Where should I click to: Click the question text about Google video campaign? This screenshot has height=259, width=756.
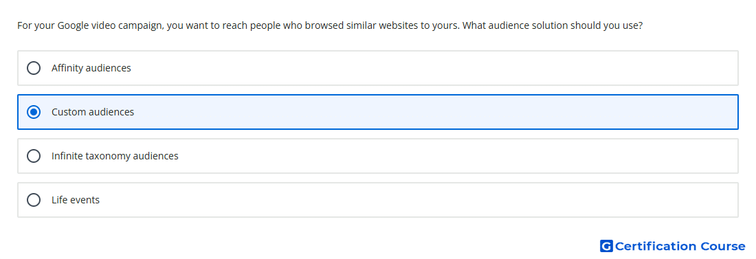click(330, 25)
